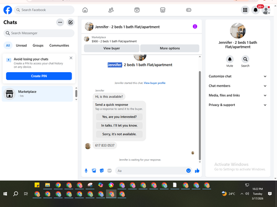Click the attach photo icon in composer
This screenshot has width=277, height=207.
tap(94, 170)
